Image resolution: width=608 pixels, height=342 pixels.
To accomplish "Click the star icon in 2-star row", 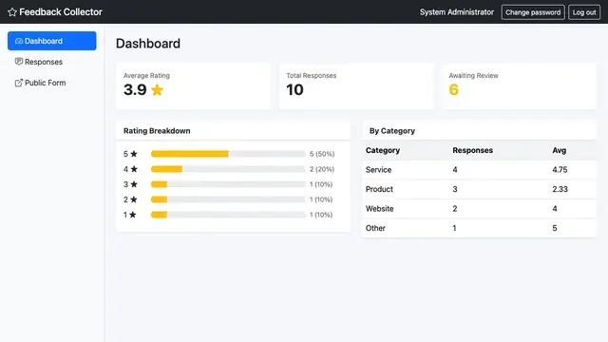I will pos(134,199).
